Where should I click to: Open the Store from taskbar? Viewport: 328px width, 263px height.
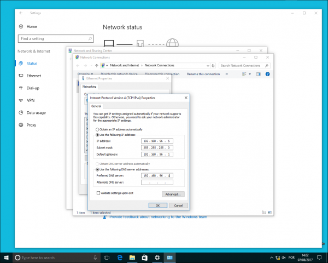[x=145, y=258]
